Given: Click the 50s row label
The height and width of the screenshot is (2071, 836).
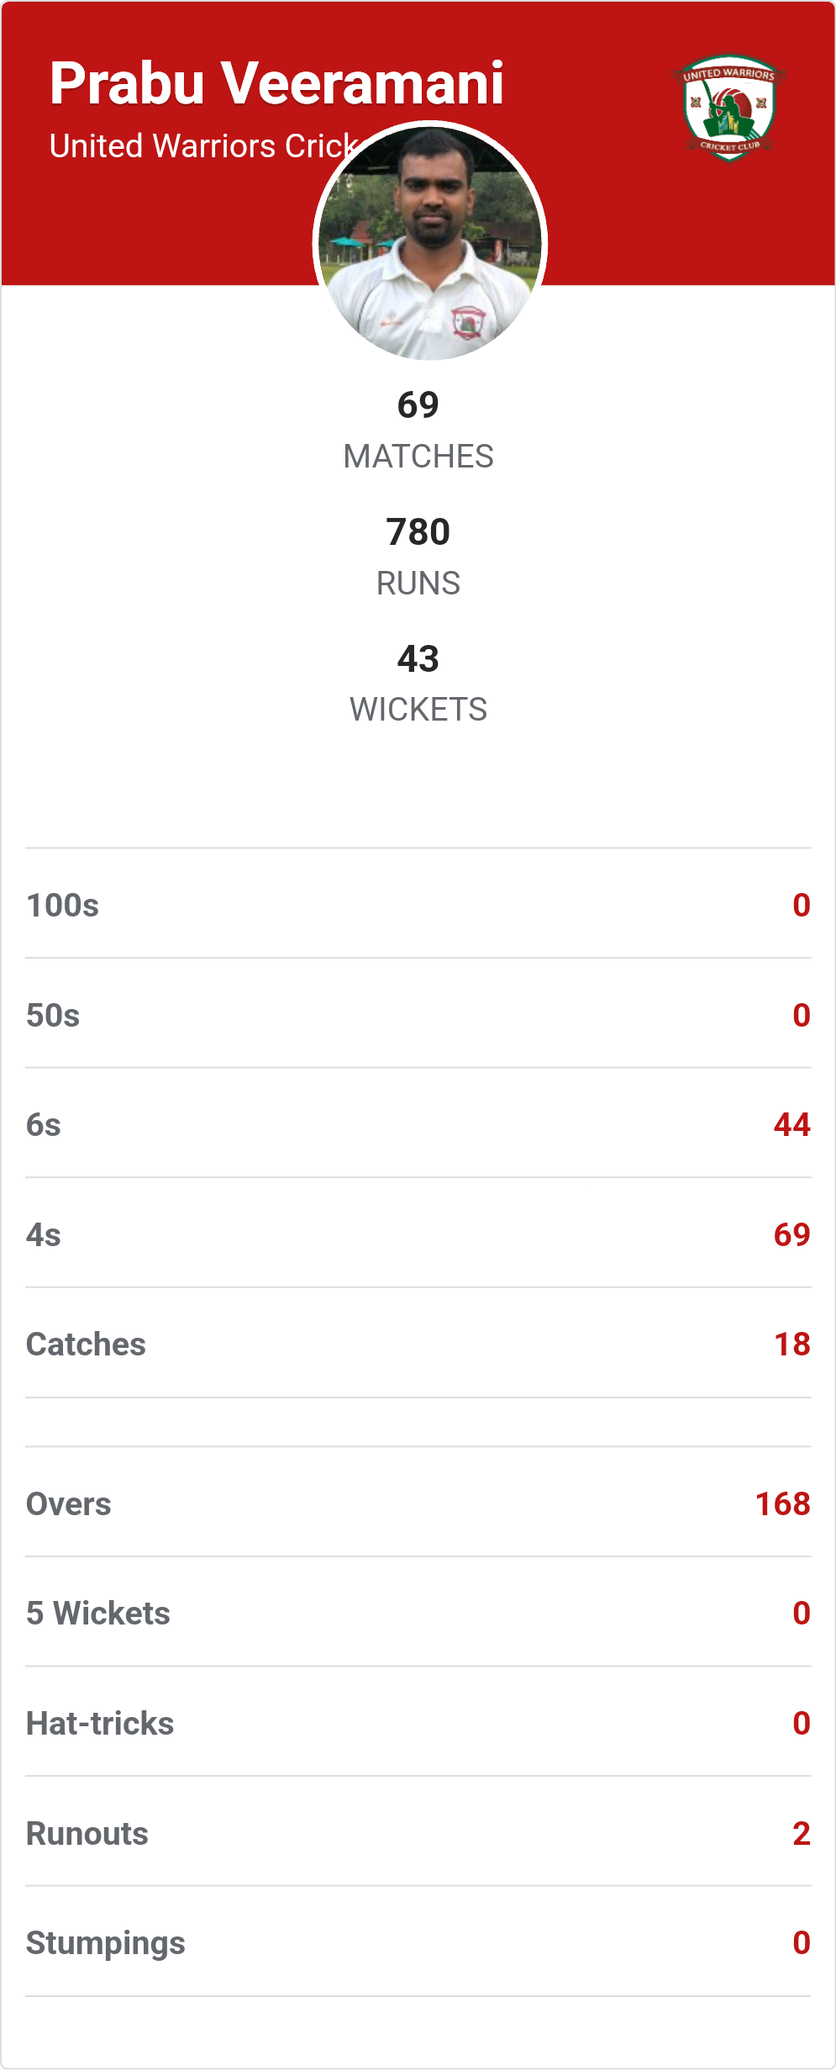Looking at the screenshot, I should 53,1015.
